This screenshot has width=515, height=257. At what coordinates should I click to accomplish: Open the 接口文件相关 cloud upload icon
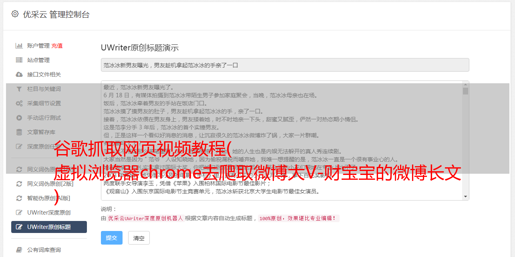coord(19,74)
